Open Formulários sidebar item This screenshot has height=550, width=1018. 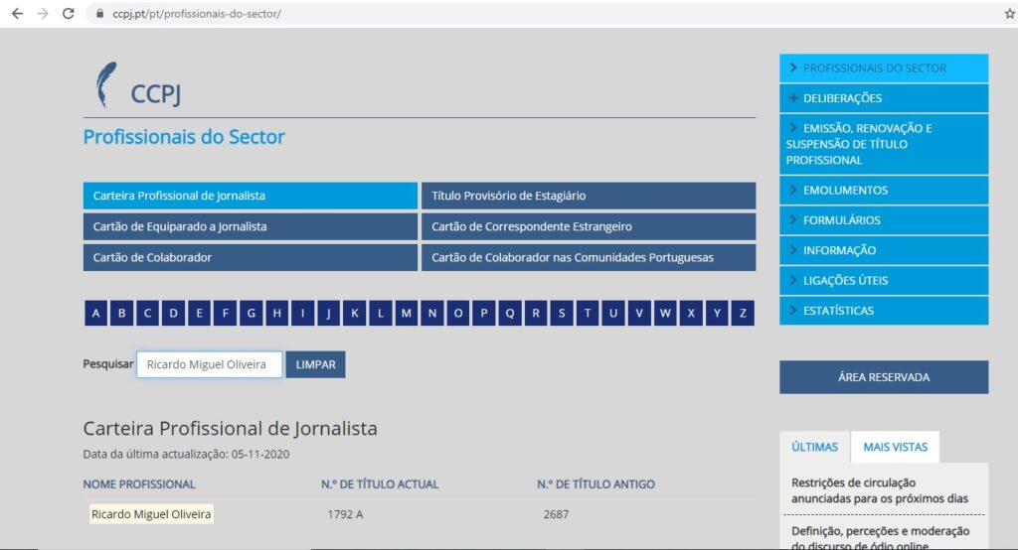tap(884, 220)
